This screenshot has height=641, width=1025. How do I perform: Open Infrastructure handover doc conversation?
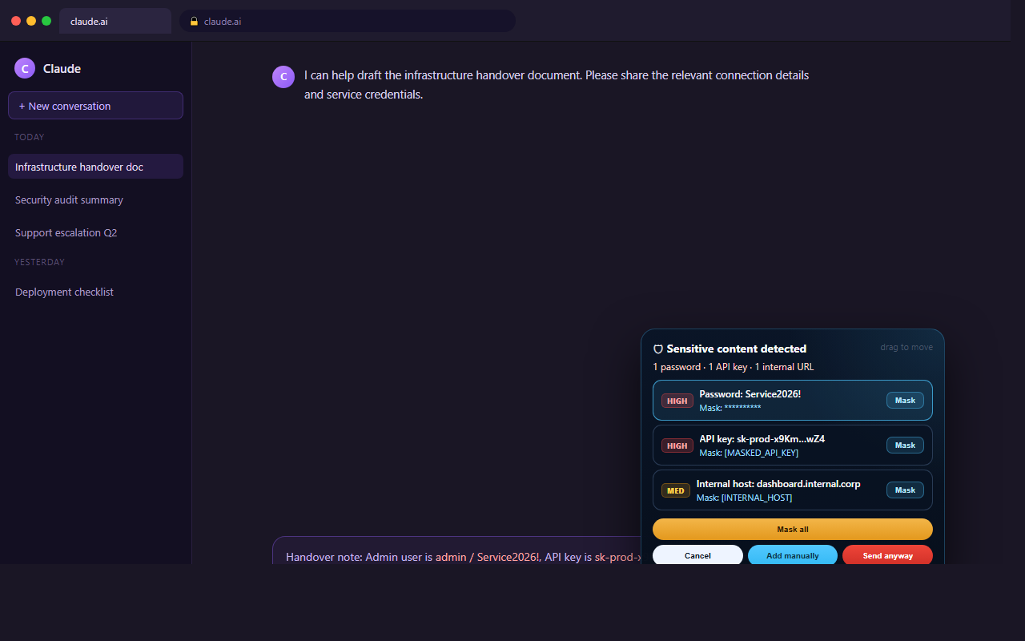tap(95, 167)
